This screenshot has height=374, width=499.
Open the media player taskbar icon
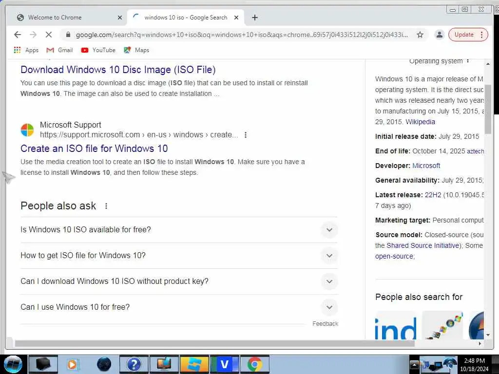[72, 364]
